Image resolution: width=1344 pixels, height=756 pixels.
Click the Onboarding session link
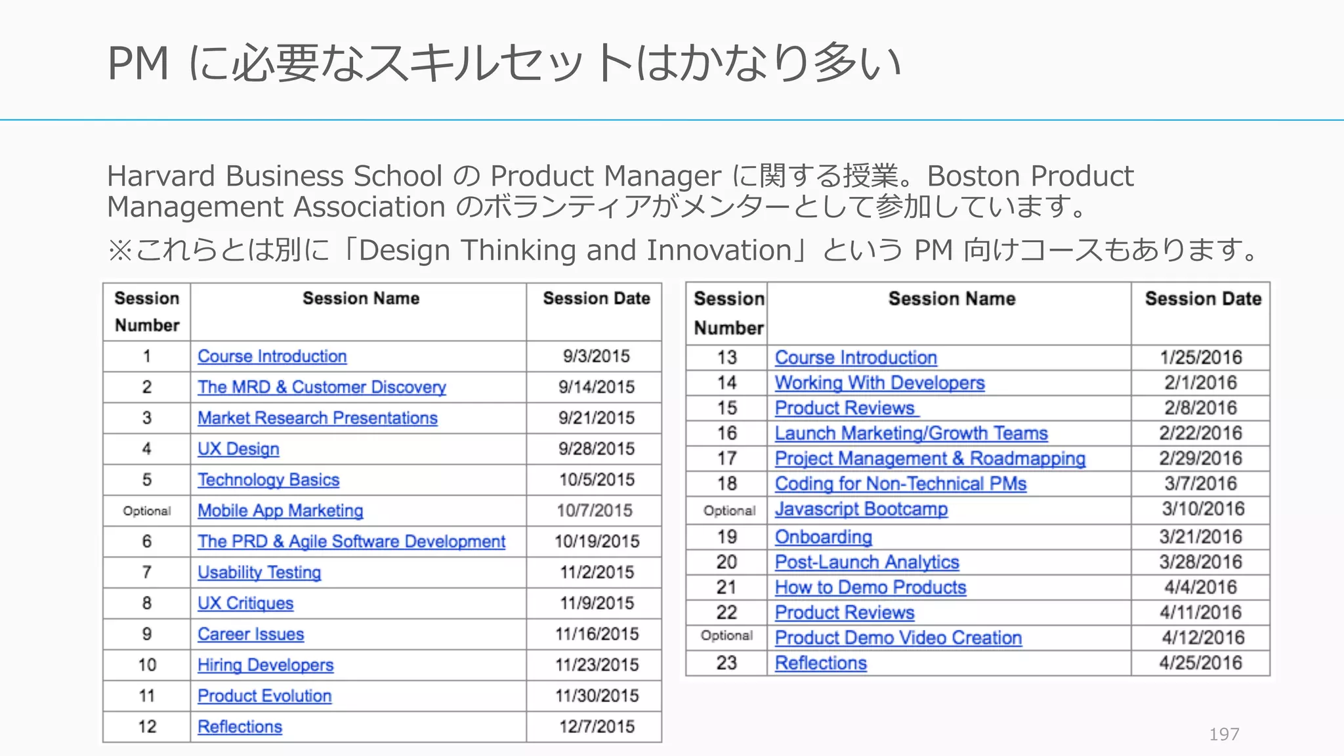pos(824,537)
